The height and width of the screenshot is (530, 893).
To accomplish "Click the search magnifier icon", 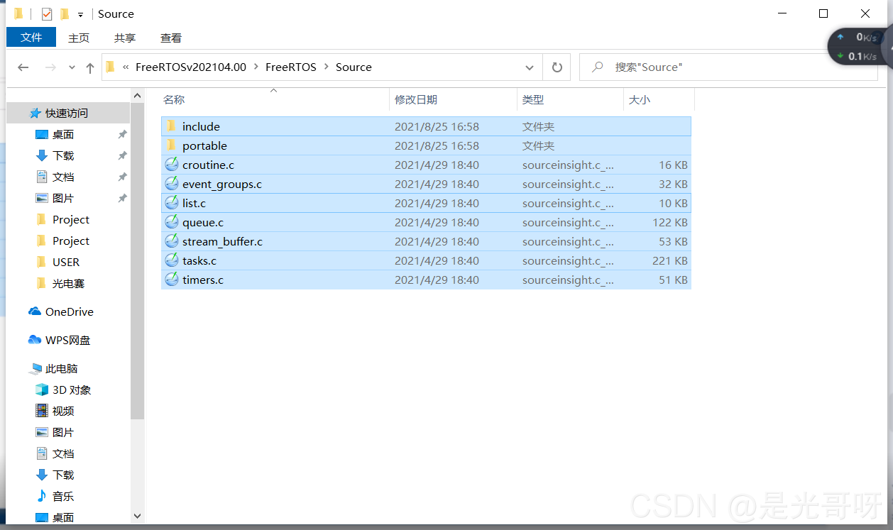I will tap(598, 67).
